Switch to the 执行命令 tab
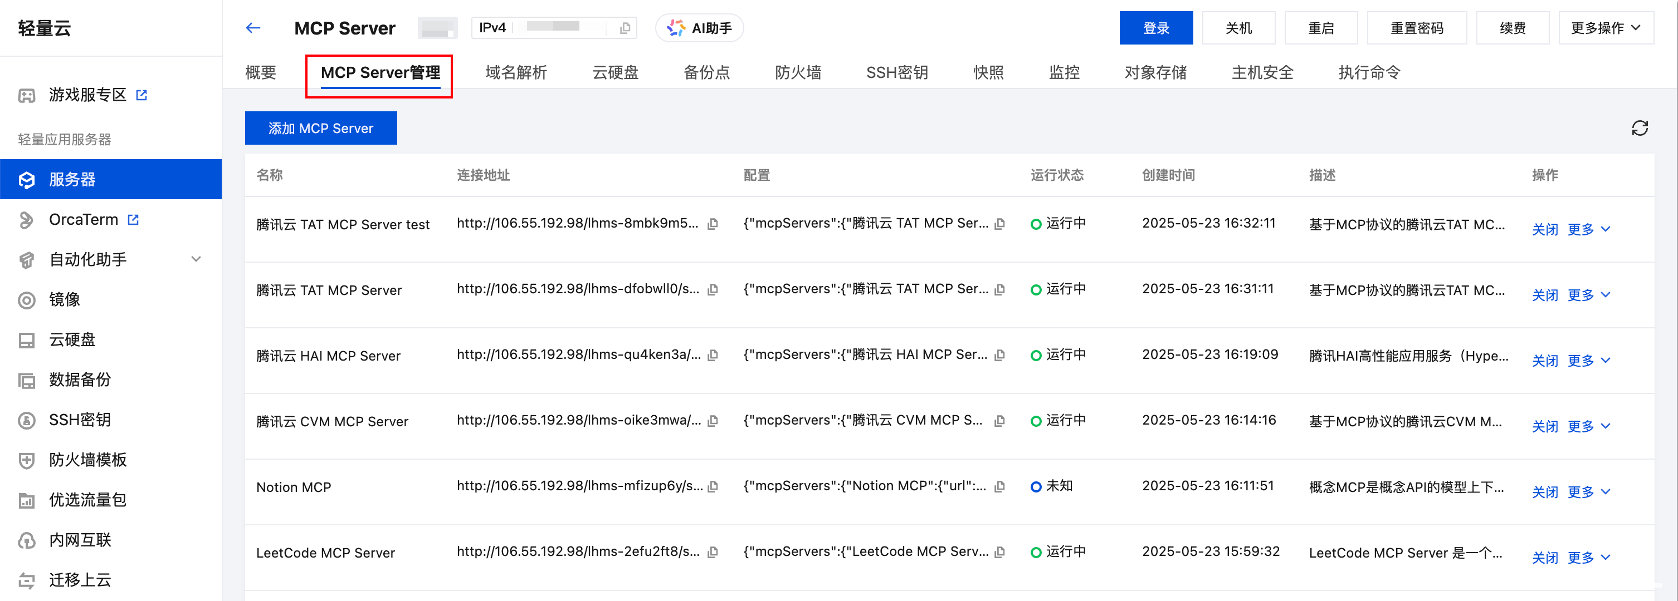The image size is (1678, 601). [x=1369, y=72]
